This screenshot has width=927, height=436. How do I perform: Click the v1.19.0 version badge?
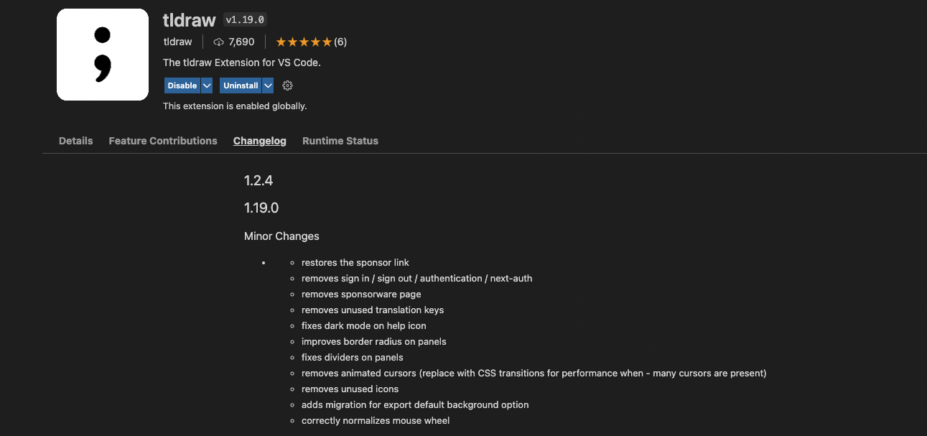[x=244, y=19]
